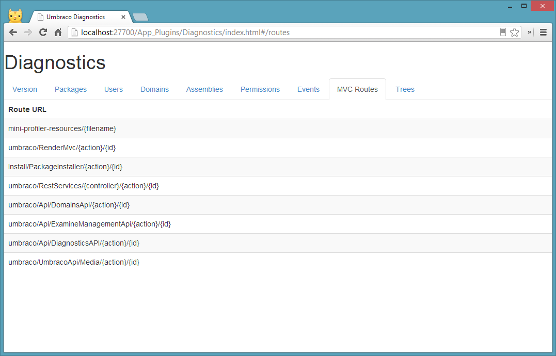Click the umbraco/Api/DomainsApi/{action}/{id} route
The width and height of the screenshot is (556, 356).
278,205
